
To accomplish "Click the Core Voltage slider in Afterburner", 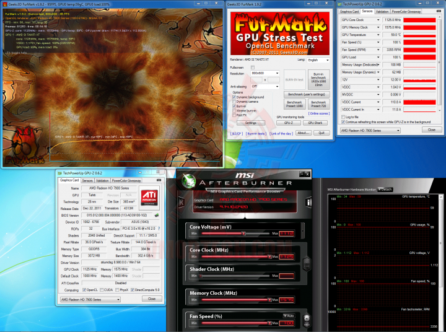I will [235, 234].
